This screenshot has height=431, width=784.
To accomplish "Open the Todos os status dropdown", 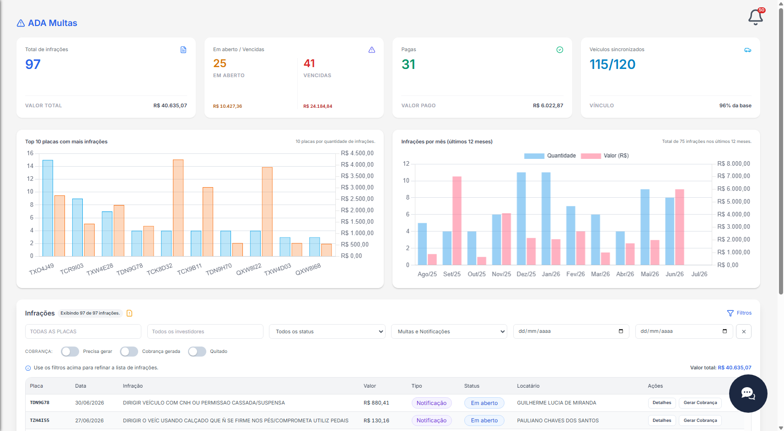I will 328,331.
